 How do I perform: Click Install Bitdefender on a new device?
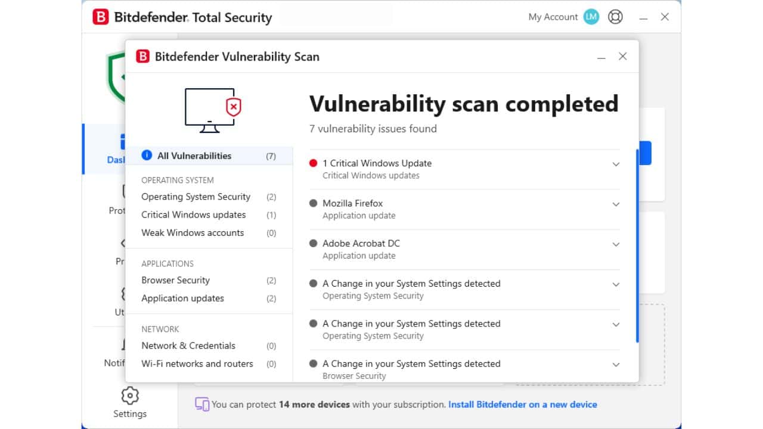522,404
